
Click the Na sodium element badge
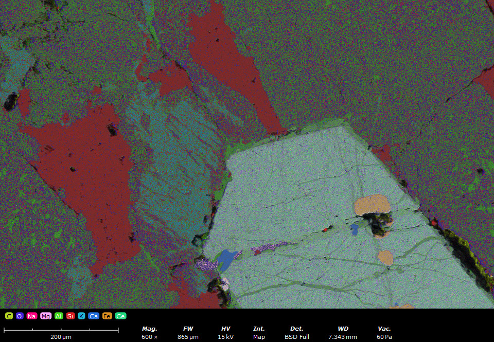tap(32, 316)
